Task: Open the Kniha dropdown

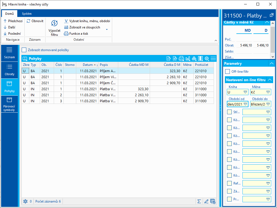Action: click(x=245, y=92)
